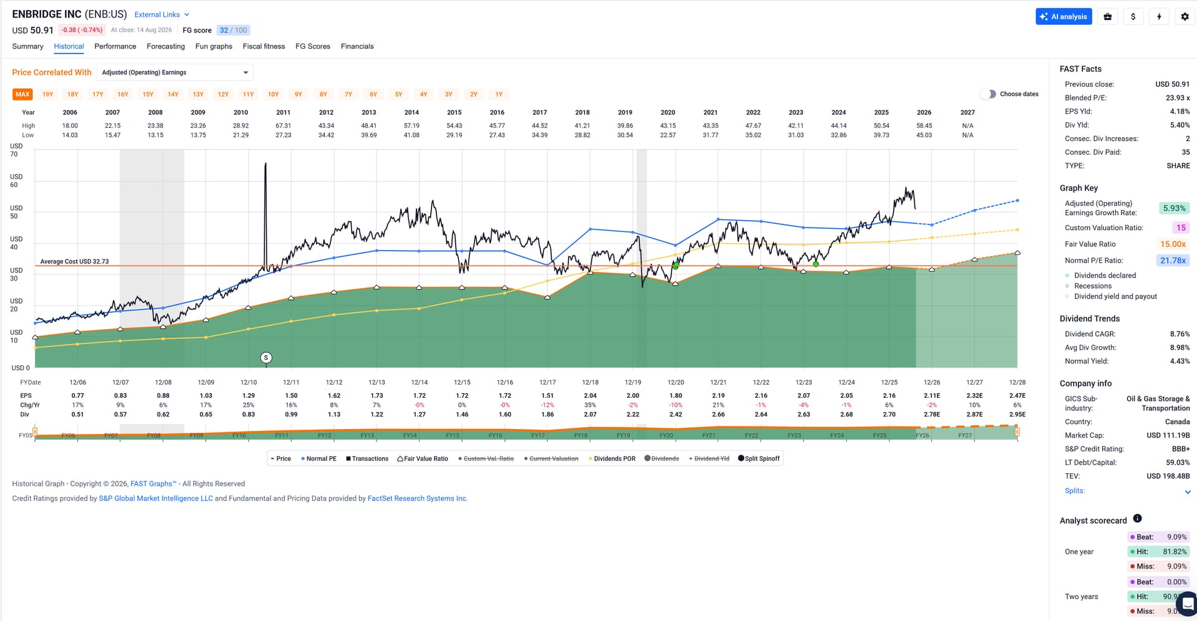Open the Performance tab
Image resolution: width=1197 pixels, height=621 pixels.
pyautogui.click(x=115, y=46)
